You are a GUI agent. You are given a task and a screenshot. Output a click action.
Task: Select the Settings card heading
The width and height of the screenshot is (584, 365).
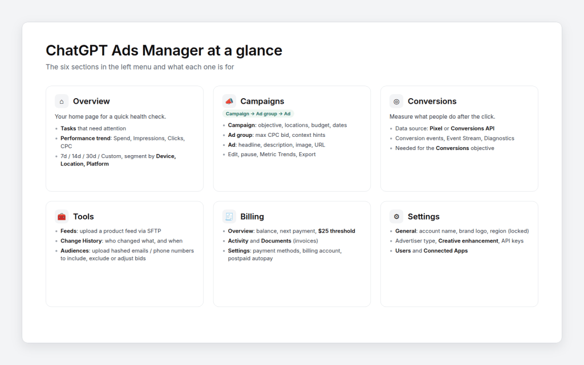click(424, 216)
